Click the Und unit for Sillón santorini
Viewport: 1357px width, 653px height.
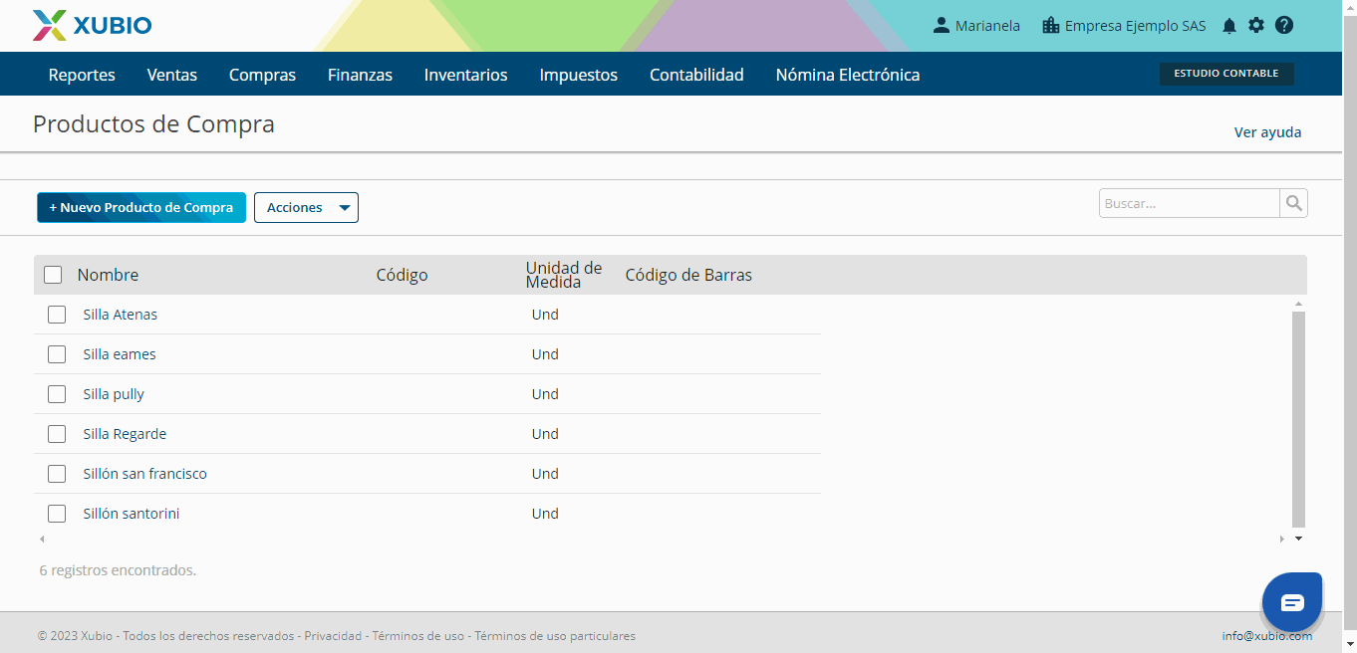[545, 514]
